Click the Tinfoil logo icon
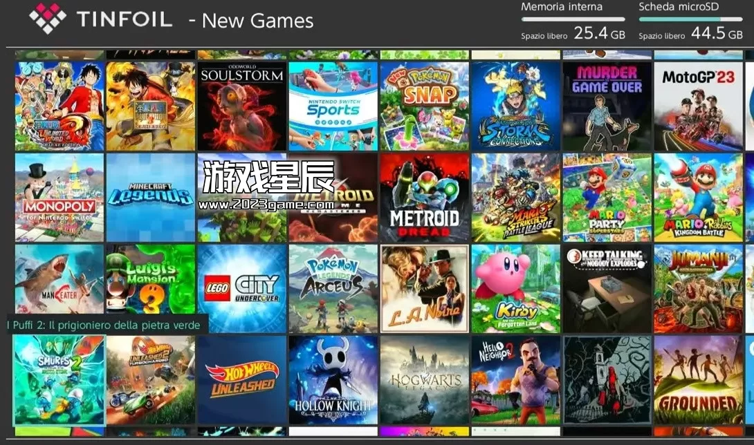The image size is (754, 445). click(x=48, y=18)
